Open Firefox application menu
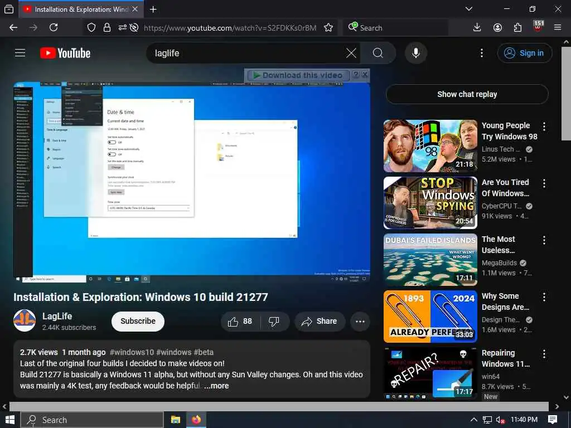 click(x=558, y=28)
